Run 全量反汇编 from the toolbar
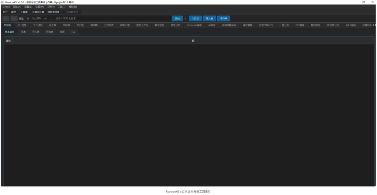 tap(38, 12)
